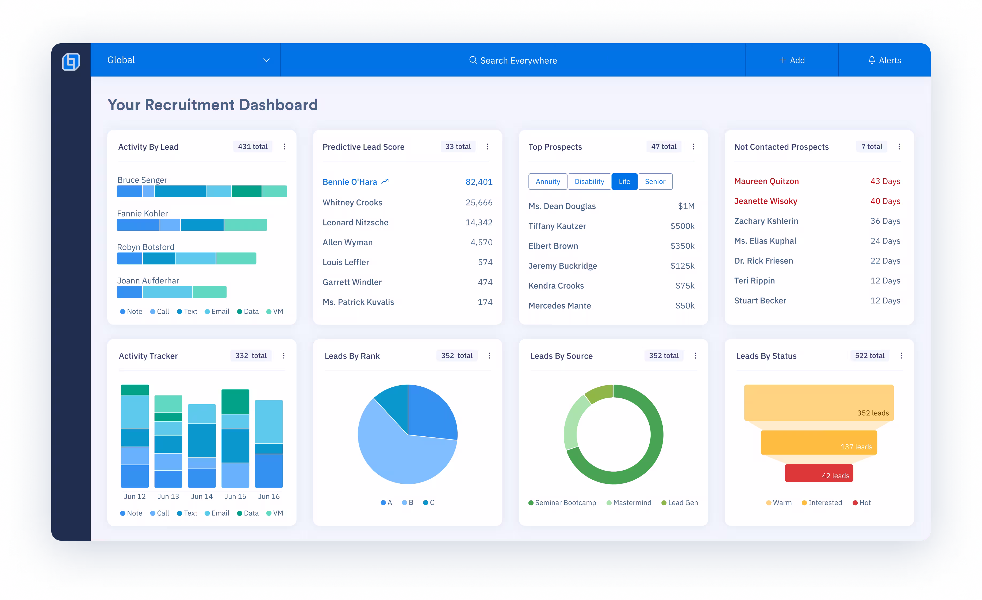The width and height of the screenshot is (982, 600).
Task: Click the app logo in sidebar
Action: click(71, 61)
